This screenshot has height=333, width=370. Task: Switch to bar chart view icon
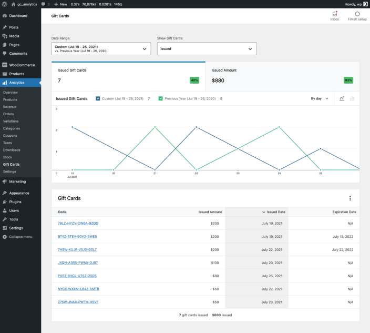tap(352, 98)
